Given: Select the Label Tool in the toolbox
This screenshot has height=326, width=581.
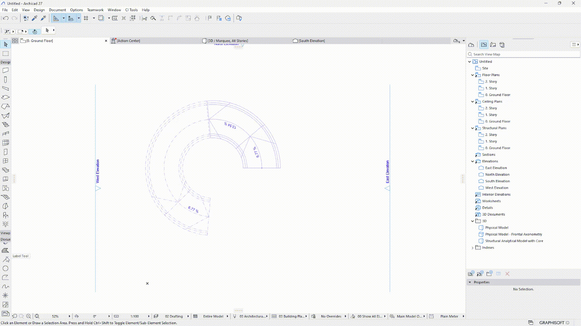Looking at the screenshot, I should [5, 259].
